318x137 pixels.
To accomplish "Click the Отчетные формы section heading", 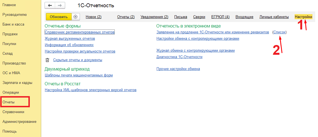I will coord(63,26).
